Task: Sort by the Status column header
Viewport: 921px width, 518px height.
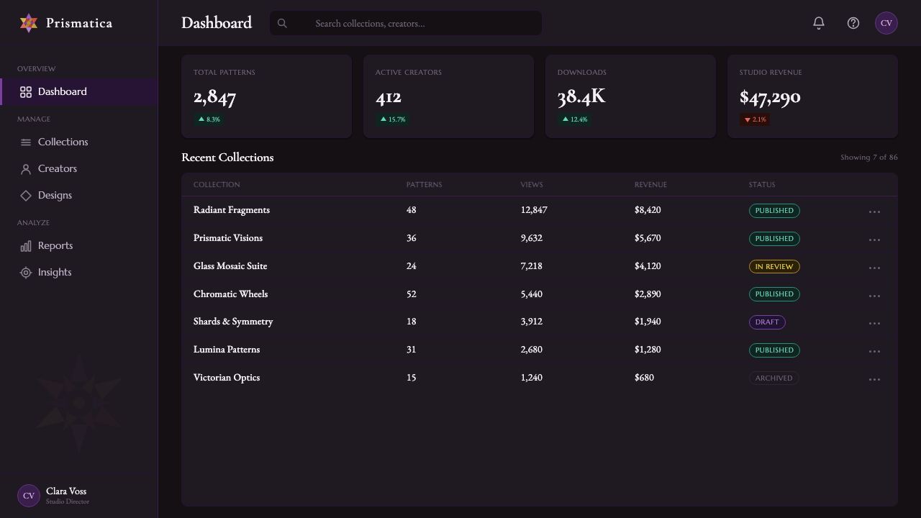Action: (x=762, y=185)
